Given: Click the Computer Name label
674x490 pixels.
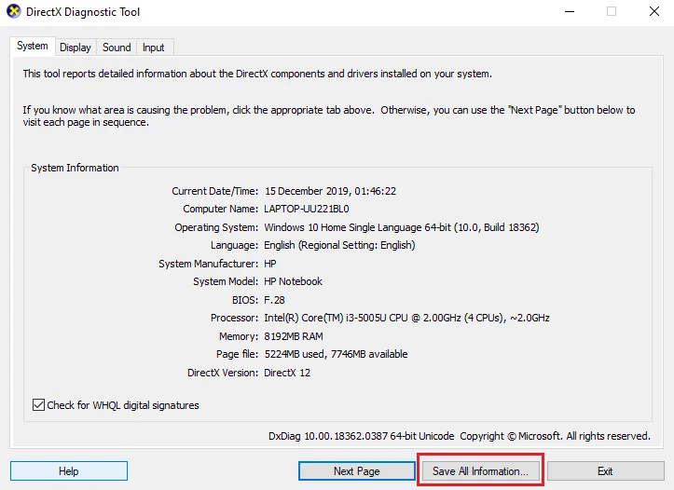Looking at the screenshot, I should click(221, 210).
